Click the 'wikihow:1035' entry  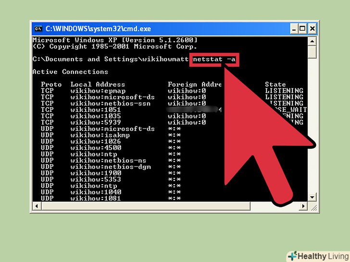click(x=96, y=116)
